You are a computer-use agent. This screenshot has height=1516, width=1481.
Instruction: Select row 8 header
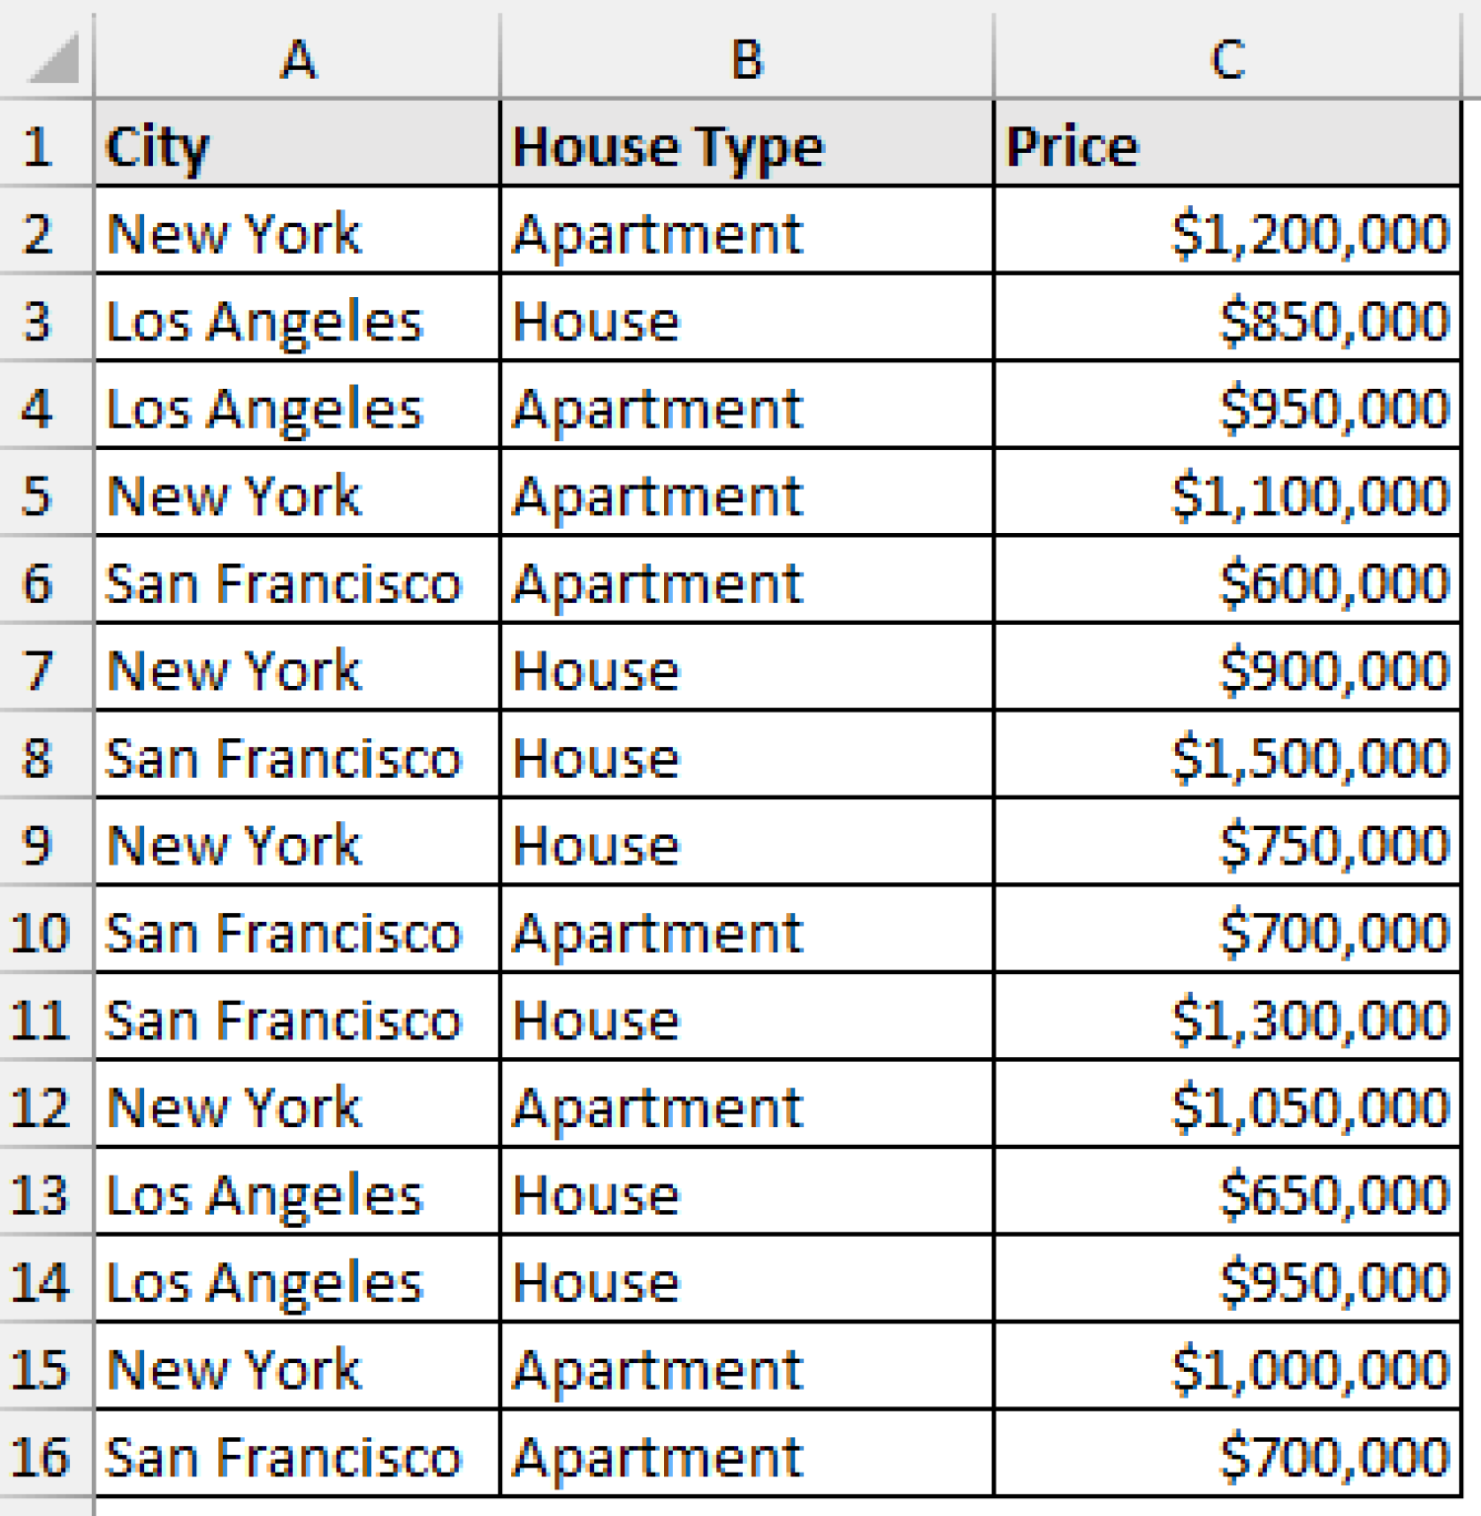coord(44,757)
